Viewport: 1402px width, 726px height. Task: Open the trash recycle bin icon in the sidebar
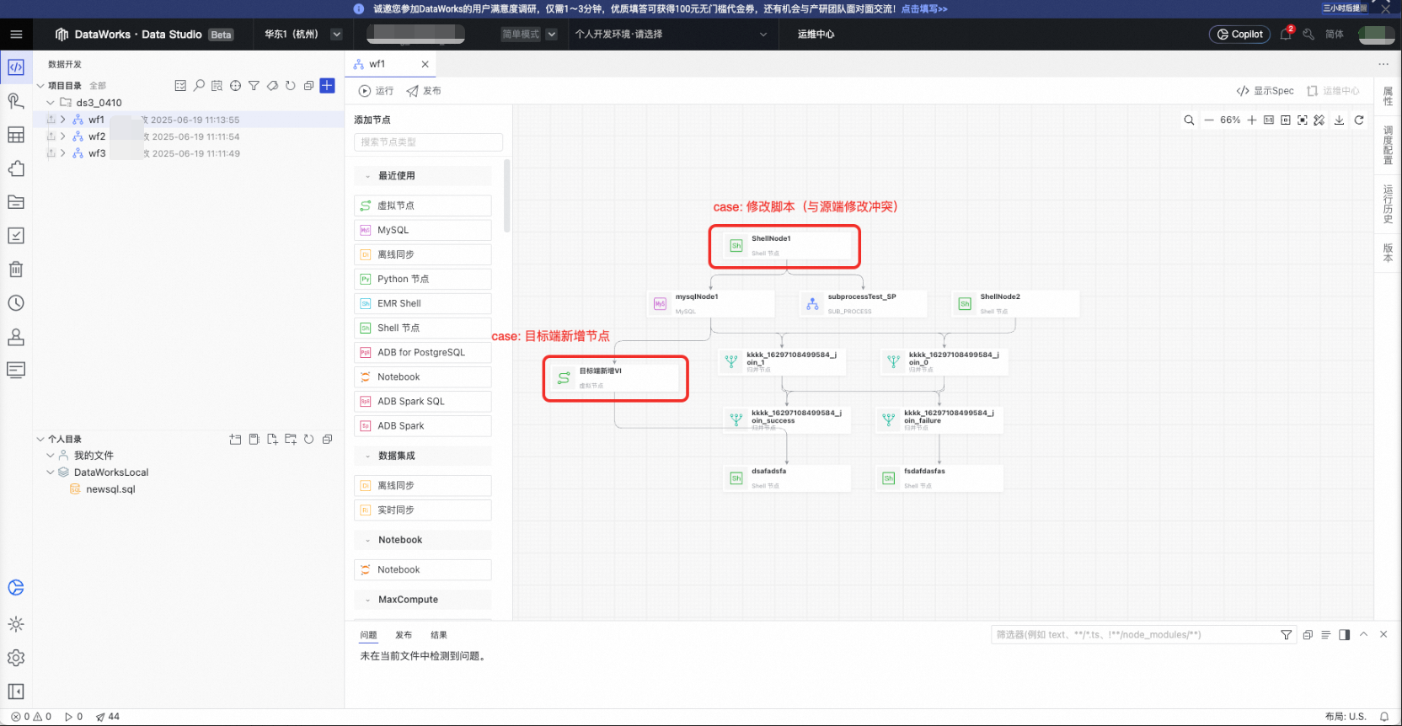point(16,270)
